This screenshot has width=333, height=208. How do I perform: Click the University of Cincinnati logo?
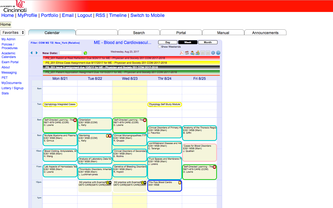pos(14,6)
